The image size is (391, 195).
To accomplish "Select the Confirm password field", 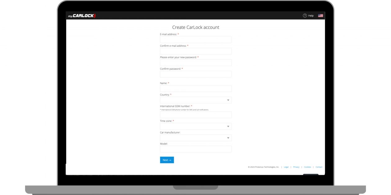I will [x=195, y=74].
